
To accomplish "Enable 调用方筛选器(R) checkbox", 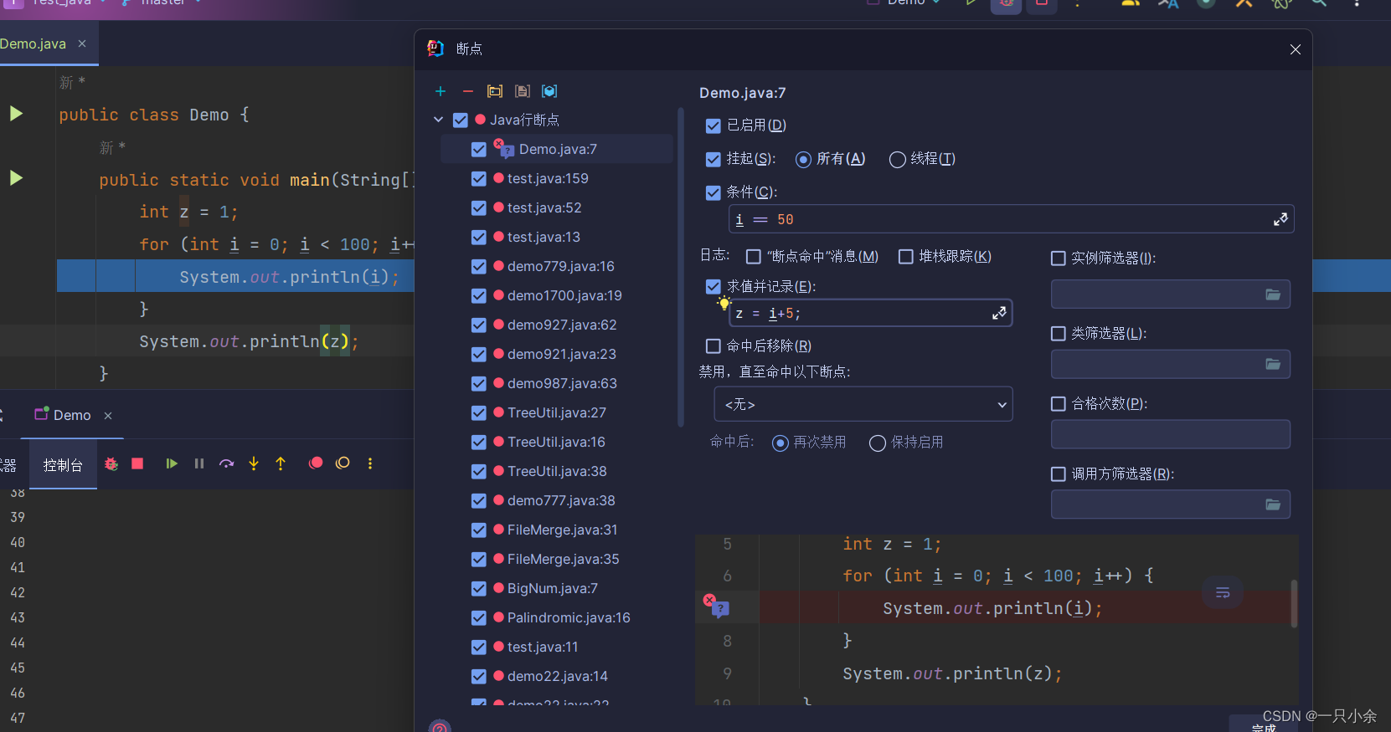I will 1059,474.
